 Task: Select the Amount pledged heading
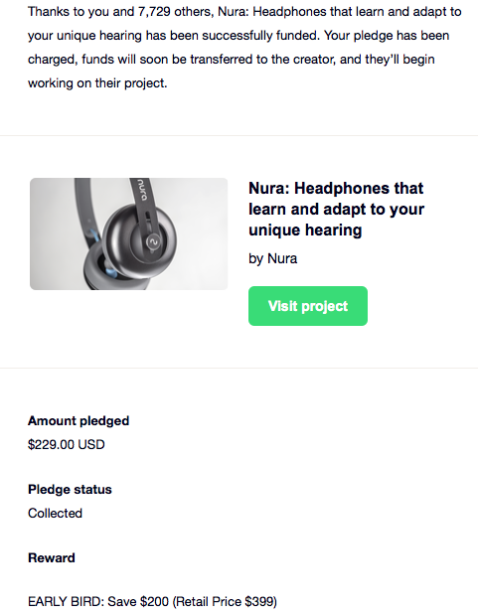(x=79, y=421)
